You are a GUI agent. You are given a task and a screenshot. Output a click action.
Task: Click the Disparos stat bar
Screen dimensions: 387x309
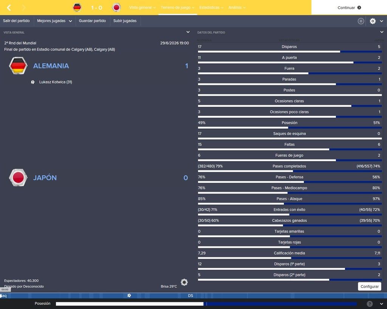pos(290,52)
